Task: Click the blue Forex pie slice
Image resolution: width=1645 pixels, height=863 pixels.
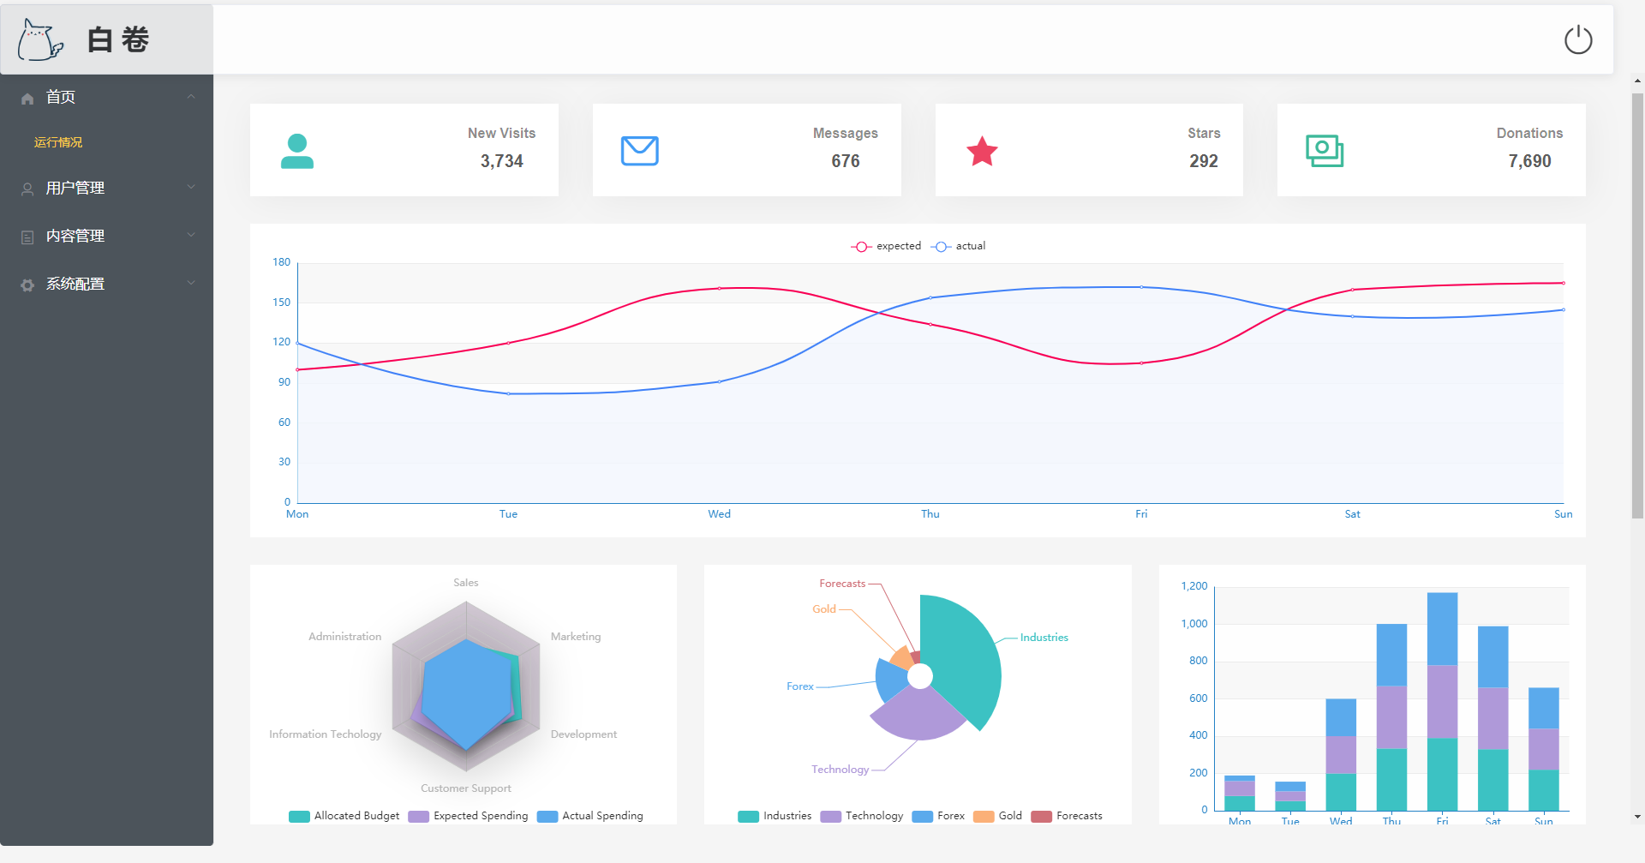Action: click(x=891, y=680)
